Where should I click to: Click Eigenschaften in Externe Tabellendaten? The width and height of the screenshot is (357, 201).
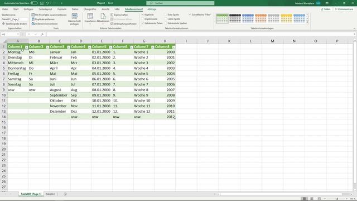pos(119,15)
